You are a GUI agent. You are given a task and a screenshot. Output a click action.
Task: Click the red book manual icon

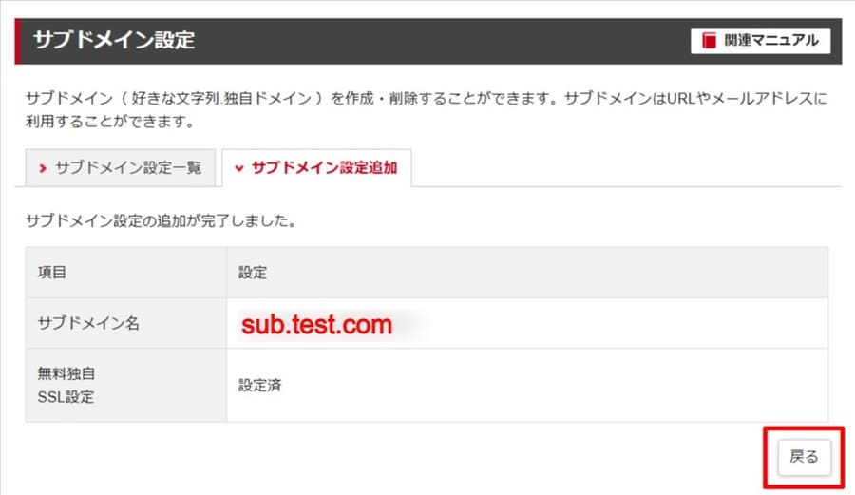tap(709, 41)
